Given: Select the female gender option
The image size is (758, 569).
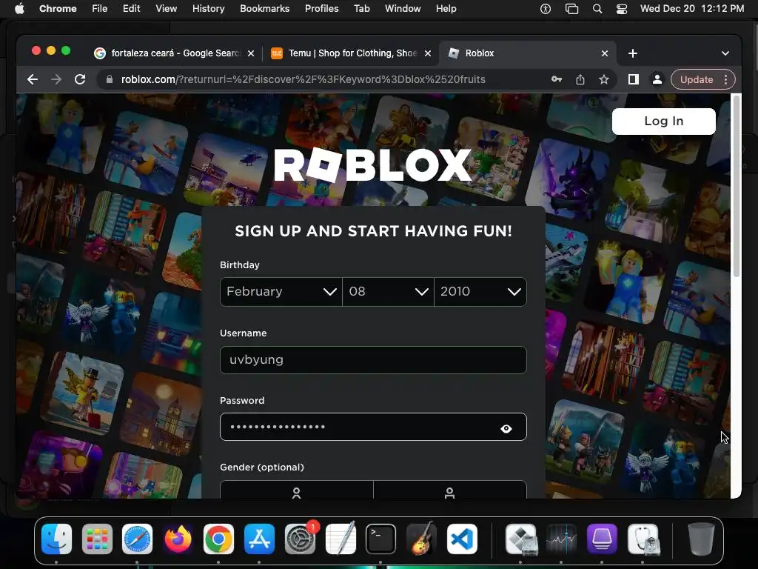Looking at the screenshot, I should 296,490.
